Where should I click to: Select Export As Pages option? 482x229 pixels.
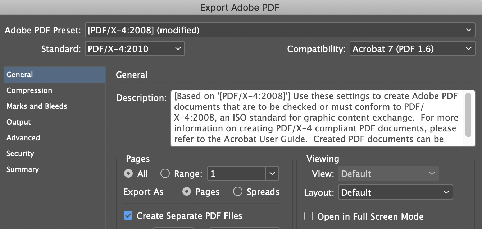(187, 192)
